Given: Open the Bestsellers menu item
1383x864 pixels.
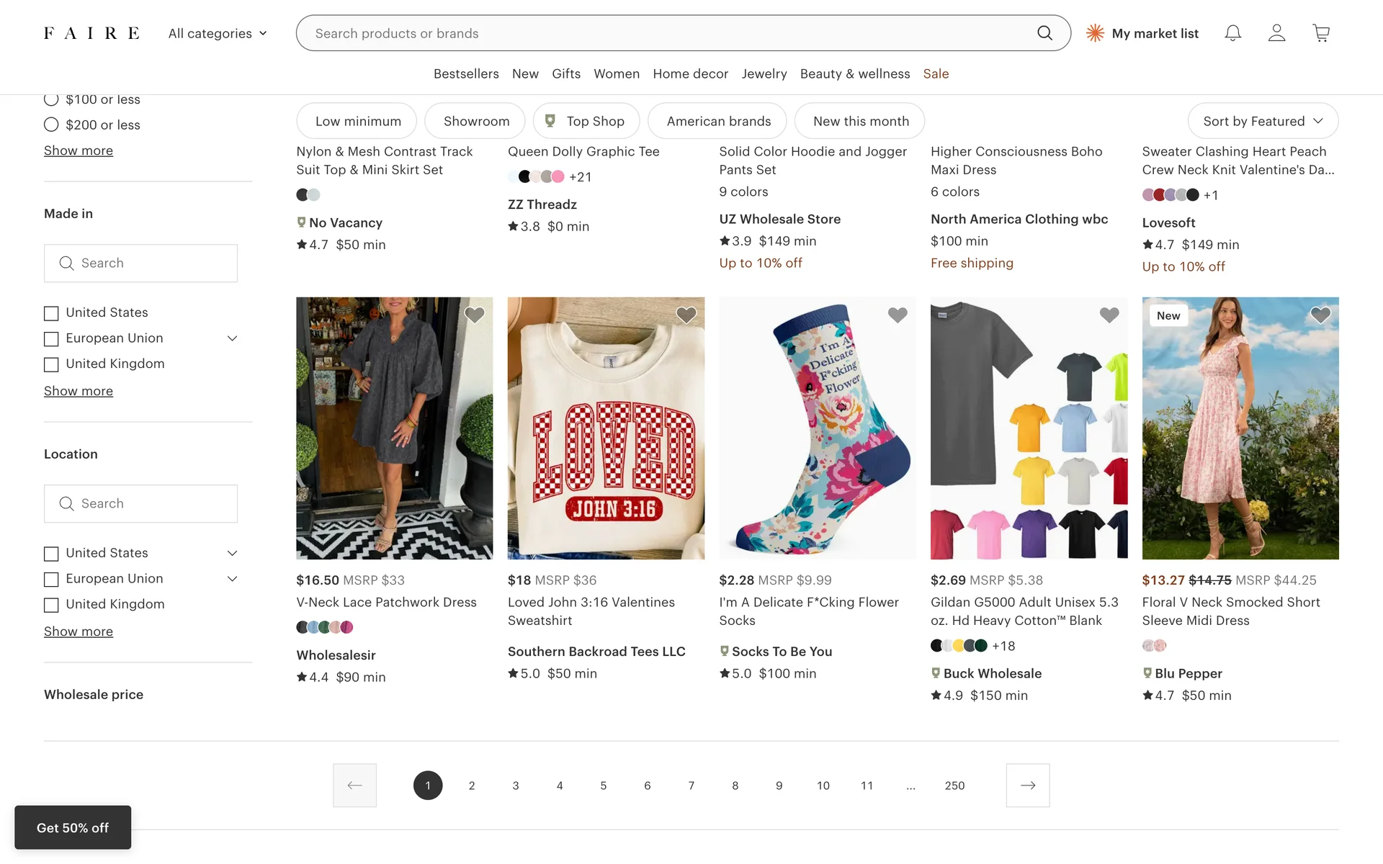Looking at the screenshot, I should coord(466,73).
